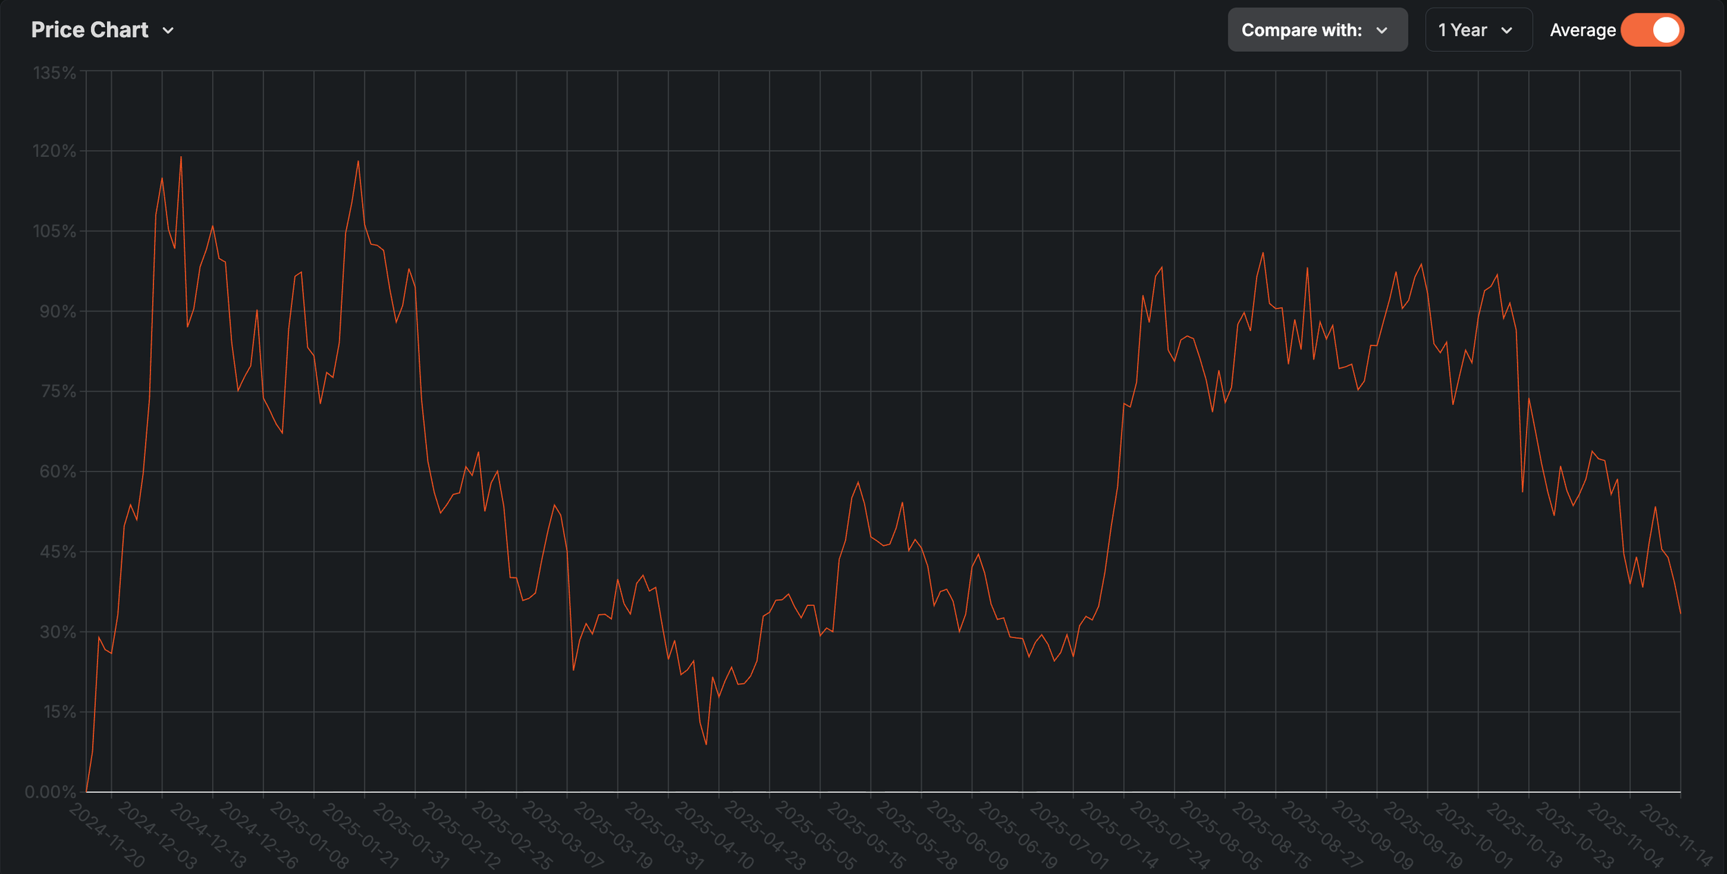Click the chevron beside Price Chart title

coord(168,30)
